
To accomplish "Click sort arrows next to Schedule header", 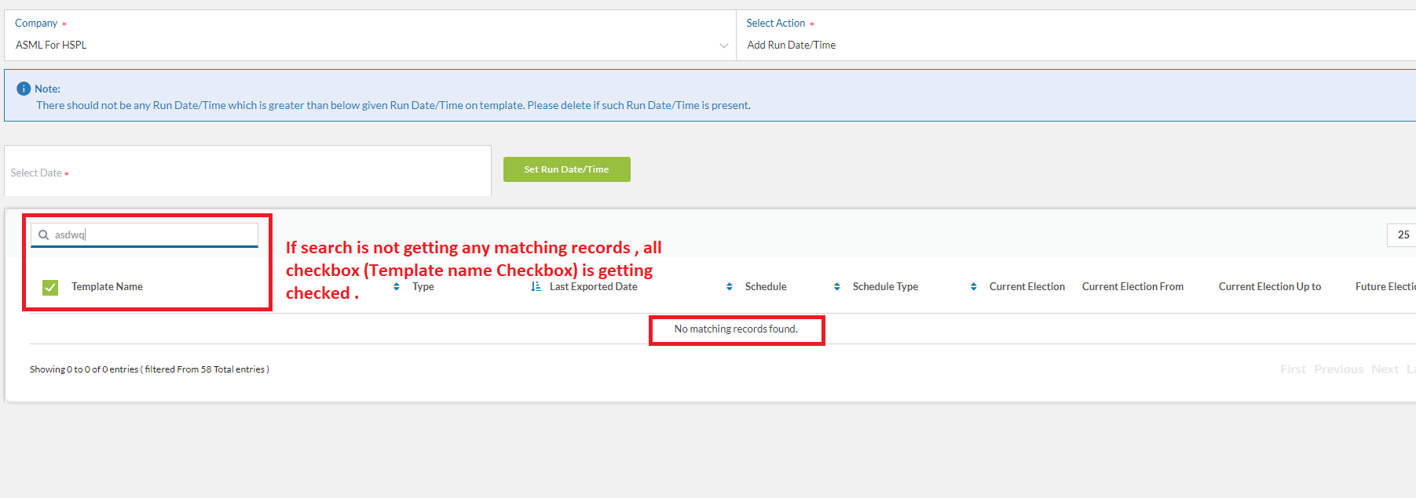I will (730, 287).
